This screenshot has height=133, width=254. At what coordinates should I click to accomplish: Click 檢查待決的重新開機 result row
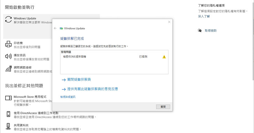coord(114,57)
